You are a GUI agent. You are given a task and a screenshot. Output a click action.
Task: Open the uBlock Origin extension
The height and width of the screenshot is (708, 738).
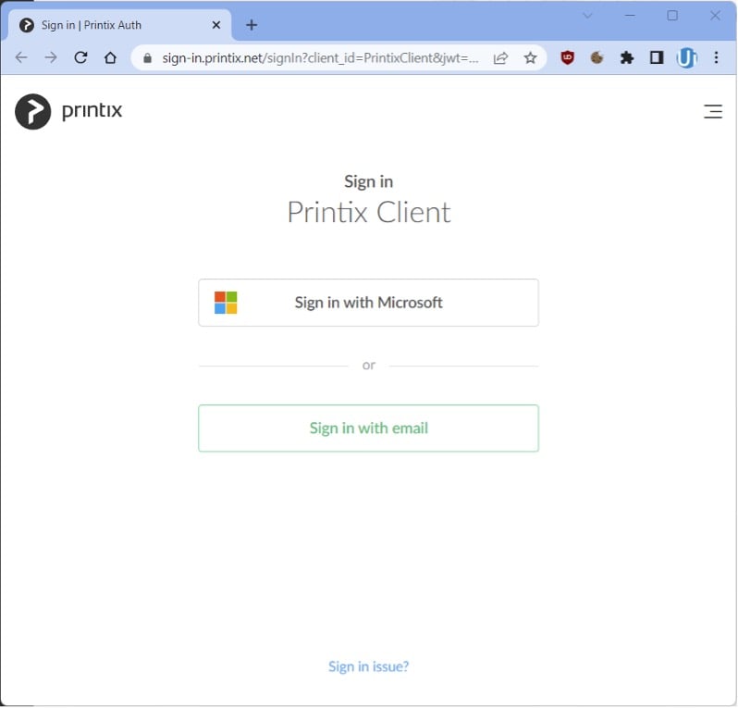567,58
